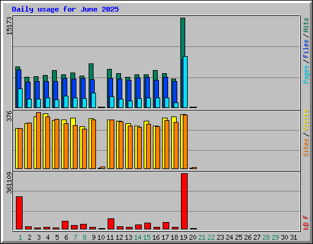Click the blue Files bar for day 1
Viewport: 313px width, 244px height.
19,79
